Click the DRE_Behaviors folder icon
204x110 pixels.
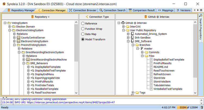click(28, 63)
